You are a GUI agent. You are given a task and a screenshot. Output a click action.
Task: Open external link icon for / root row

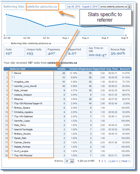[12, 77]
